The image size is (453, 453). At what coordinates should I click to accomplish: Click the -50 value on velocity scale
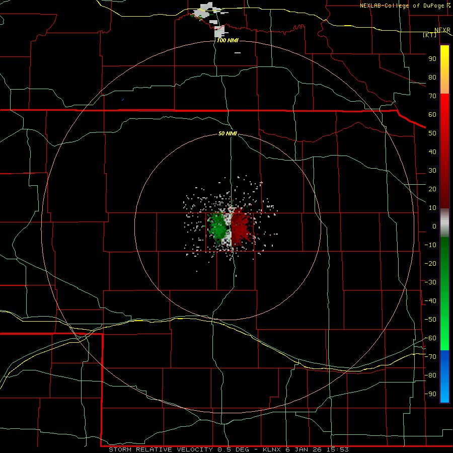[430, 320]
